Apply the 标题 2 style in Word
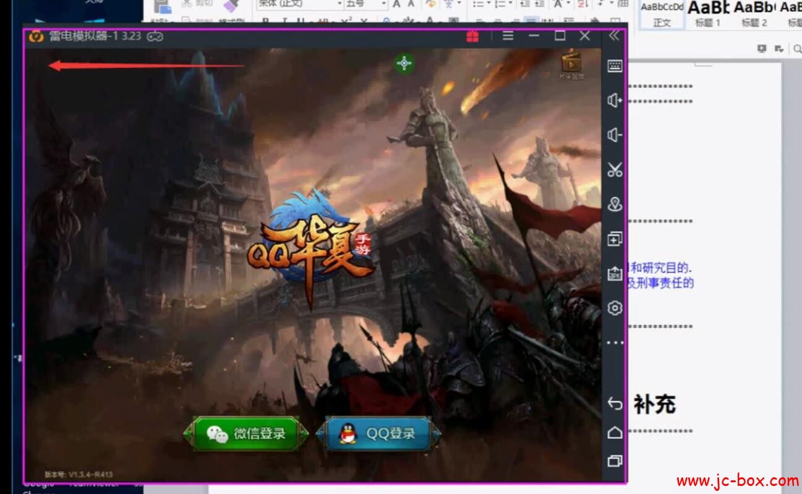Image resolution: width=802 pixels, height=494 pixels. pos(754,15)
